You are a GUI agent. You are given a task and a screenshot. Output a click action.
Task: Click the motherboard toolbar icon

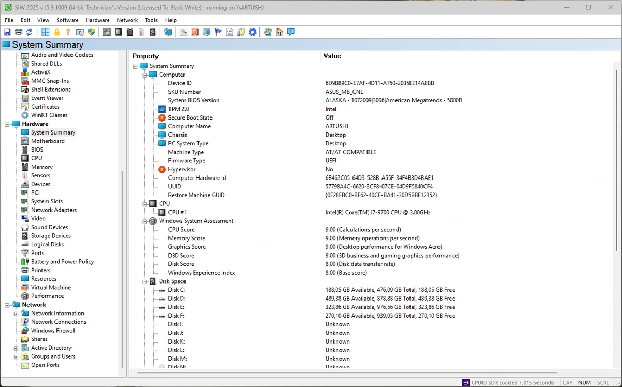click(107, 32)
